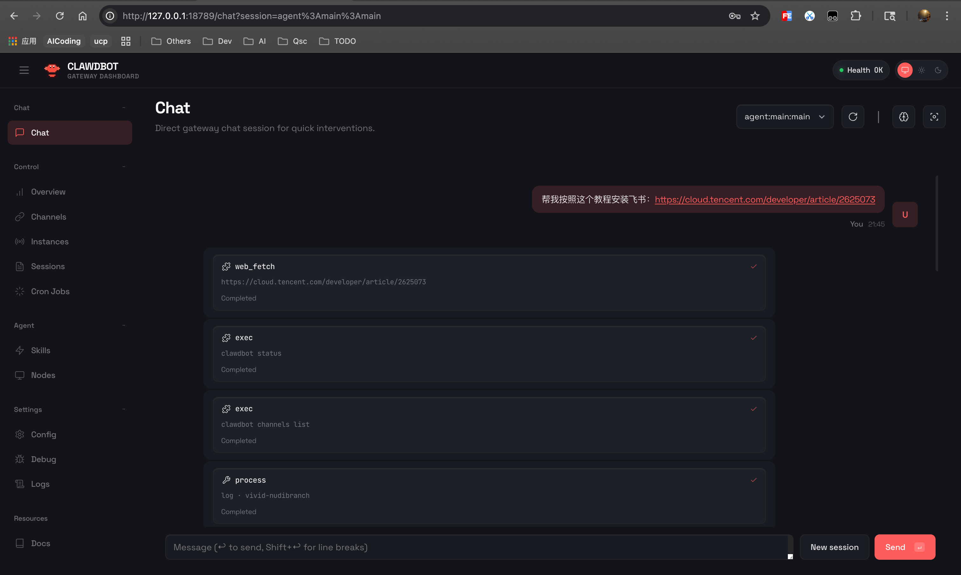Expand the web_fetch tool card

coord(489,282)
